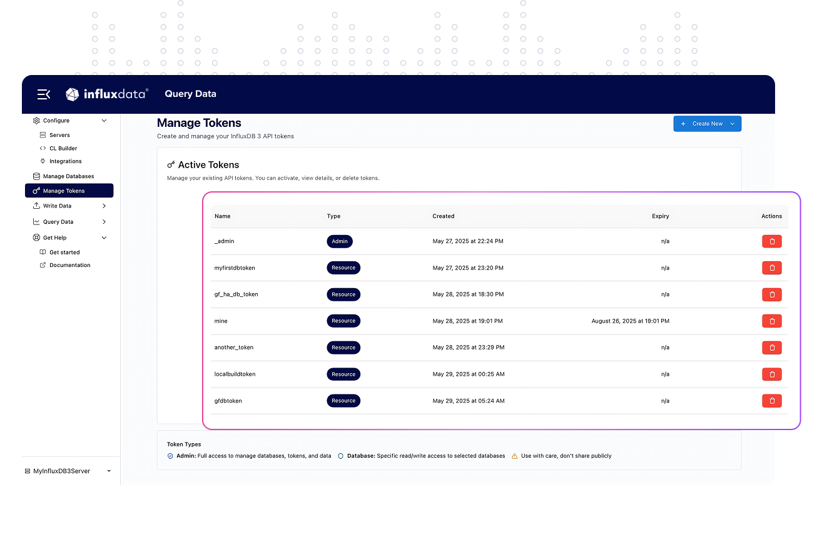The image size is (817, 547).
Task: Click the Create New button
Action: pyautogui.click(x=708, y=124)
